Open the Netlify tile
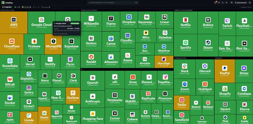Screen dimensions: 253x124 tap(50, 62)
